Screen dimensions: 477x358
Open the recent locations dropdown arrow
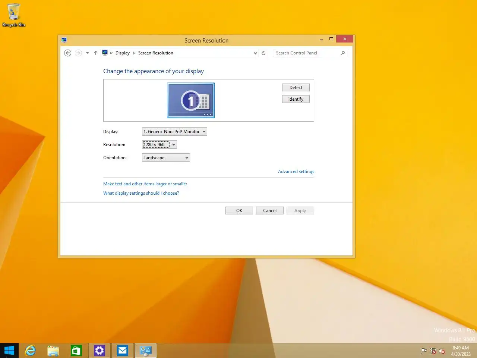[x=87, y=53]
